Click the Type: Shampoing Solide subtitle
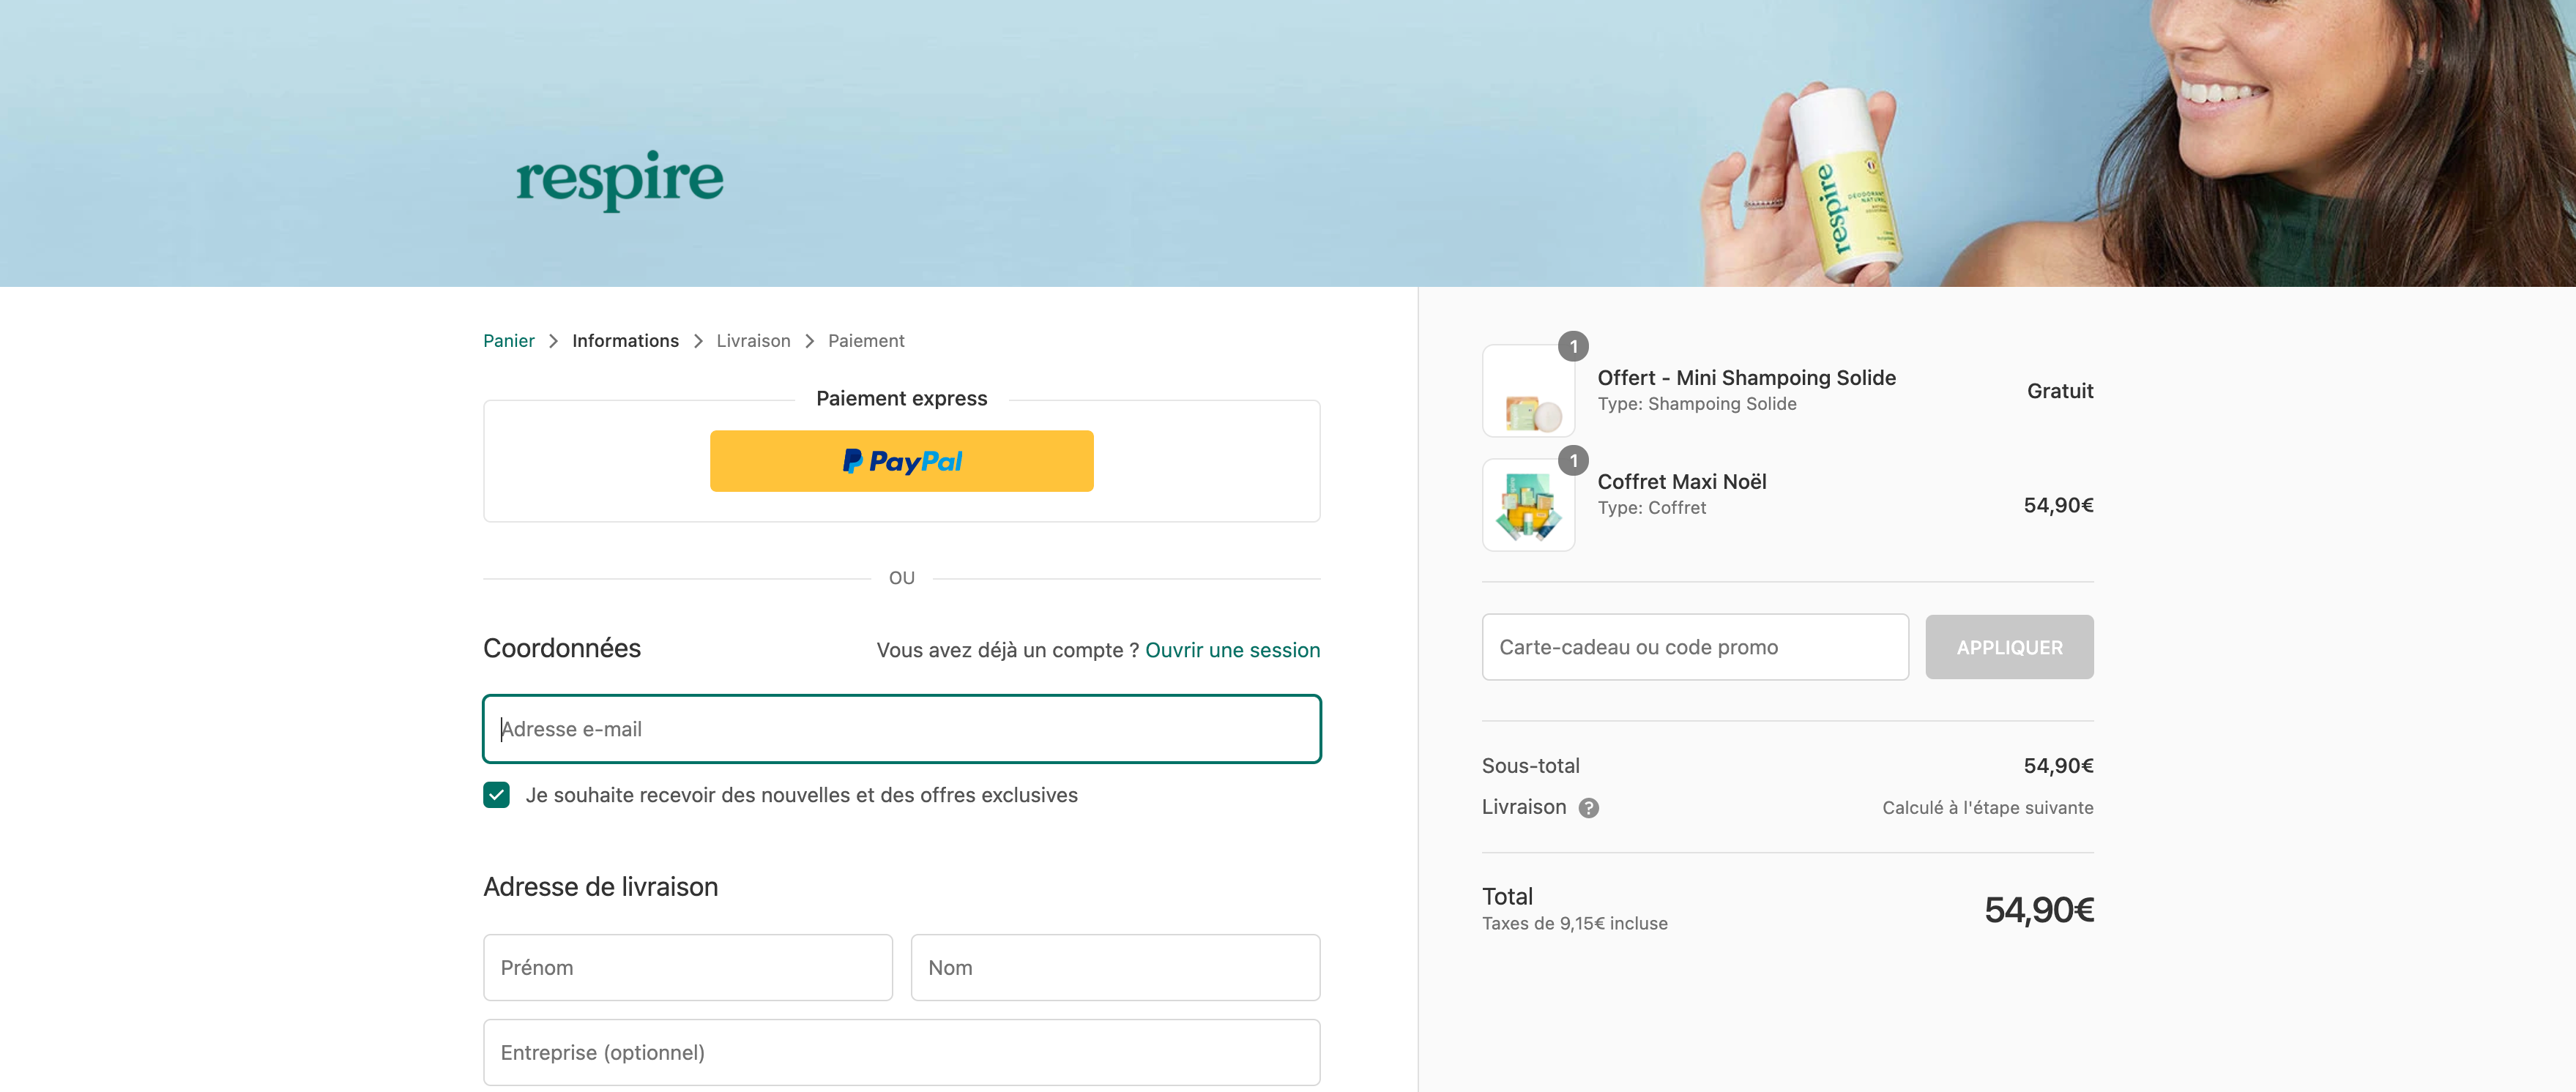The height and width of the screenshot is (1092, 2576). (1696, 404)
